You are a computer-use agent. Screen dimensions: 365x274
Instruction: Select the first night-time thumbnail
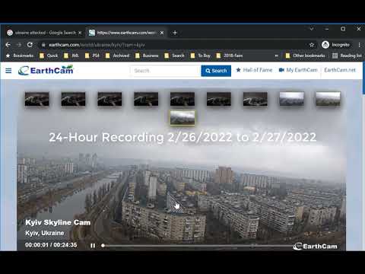tap(37, 99)
